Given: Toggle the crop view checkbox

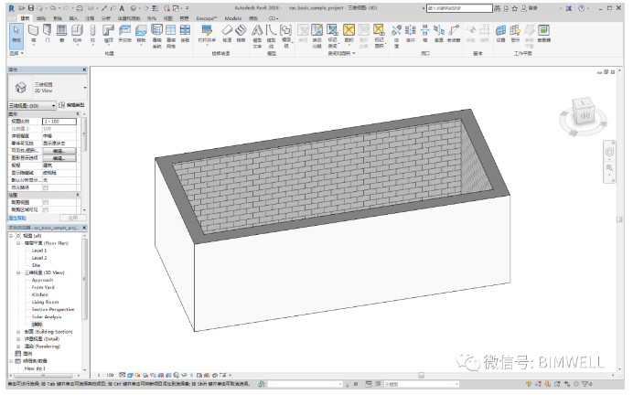Looking at the screenshot, I should [46, 201].
